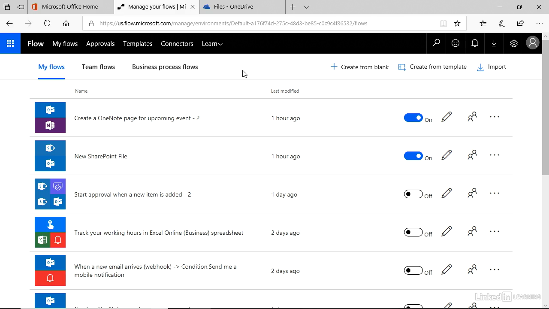
Task: Open the browser favorites hub icon
Action: [483, 24]
